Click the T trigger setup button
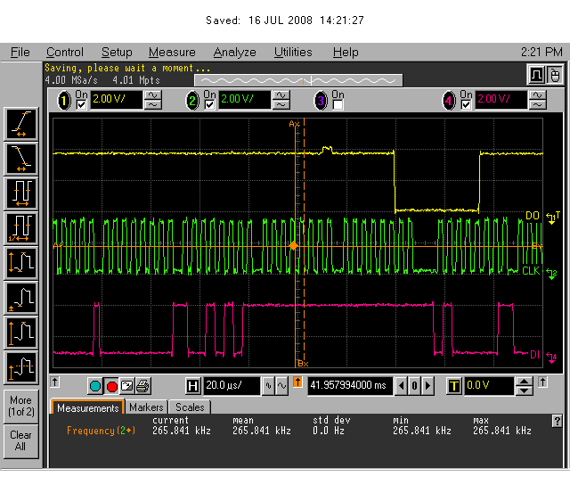The height and width of the screenshot is (485, 570). tap(454, 386)
